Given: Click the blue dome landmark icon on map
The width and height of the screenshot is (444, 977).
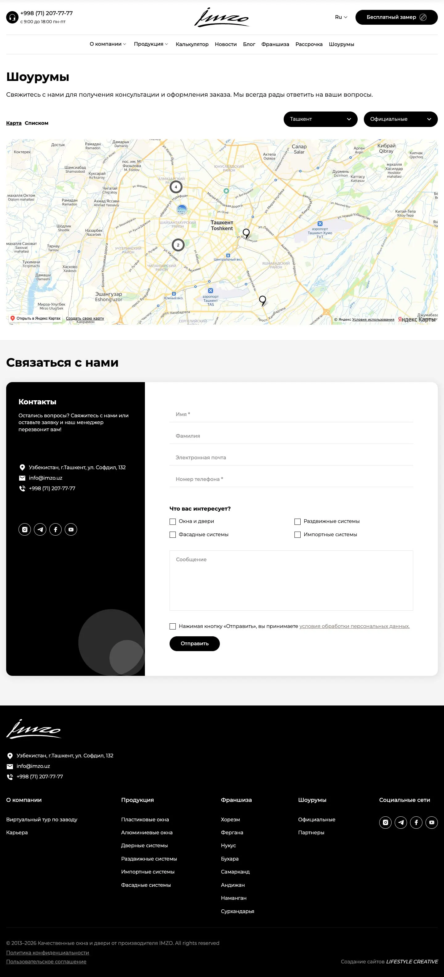Looking at the screenshot, I should (182, 209).
